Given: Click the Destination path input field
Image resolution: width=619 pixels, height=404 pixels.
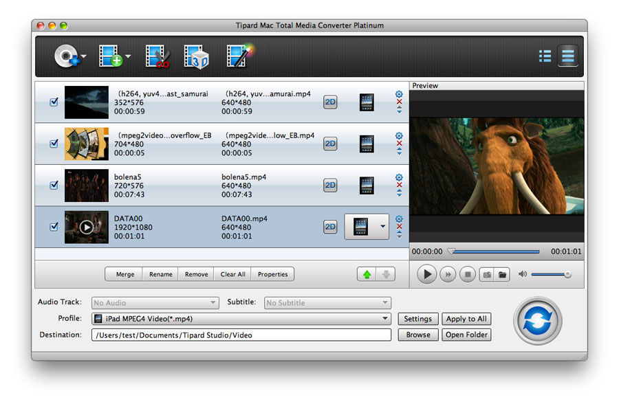Looking at the screenshot, I should [241, 335].
